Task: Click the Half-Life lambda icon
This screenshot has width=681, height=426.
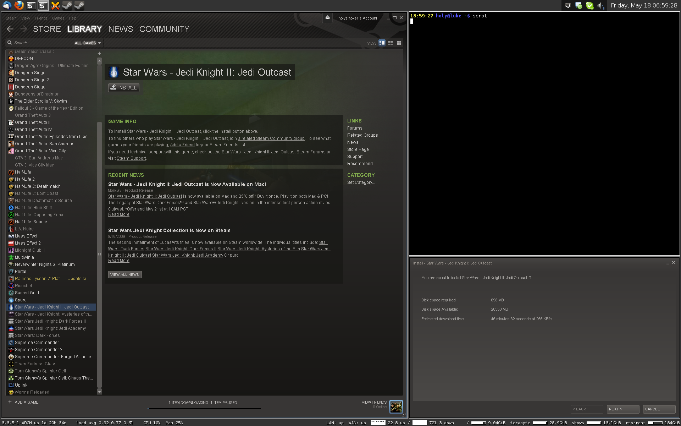Action: (11, 172)
